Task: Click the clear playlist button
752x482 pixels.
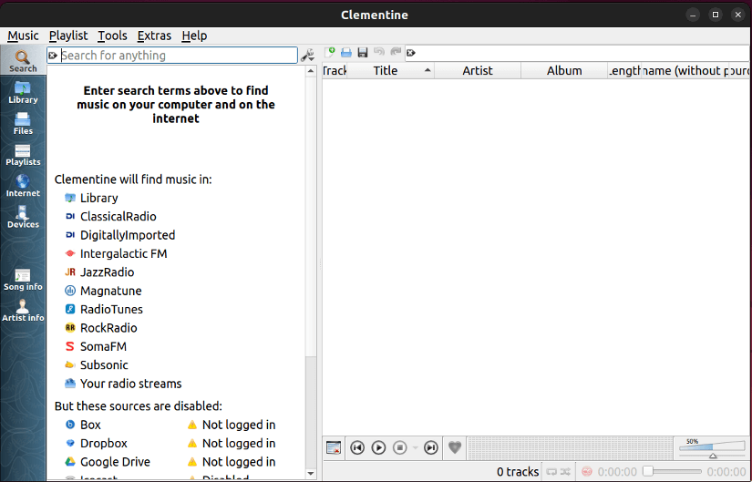Action: tap(334, 447)
